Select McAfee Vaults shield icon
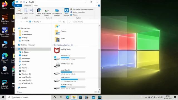The image size is (178, 100). 57,51
